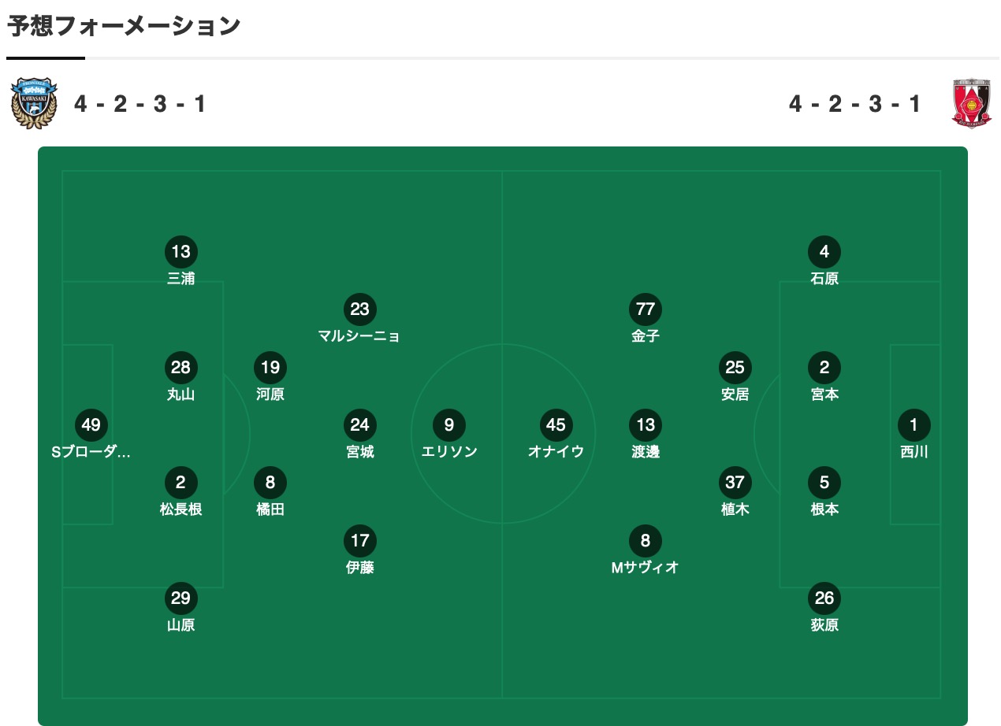The height and width of the screenshot is (726, 1001).
Task: Click player number 23 マルシーニョ circle
Action: pyautogui.click(x=359, y=309)
